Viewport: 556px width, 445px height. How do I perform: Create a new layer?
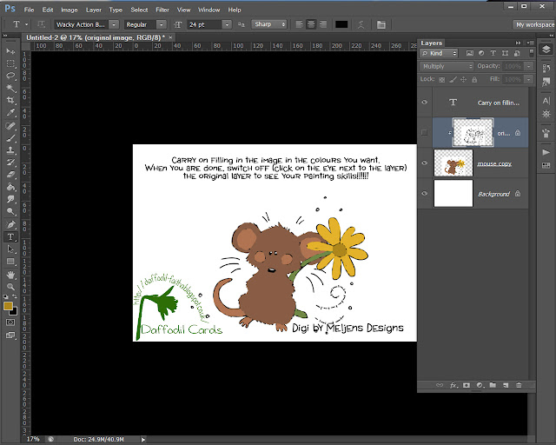(506, 385)
